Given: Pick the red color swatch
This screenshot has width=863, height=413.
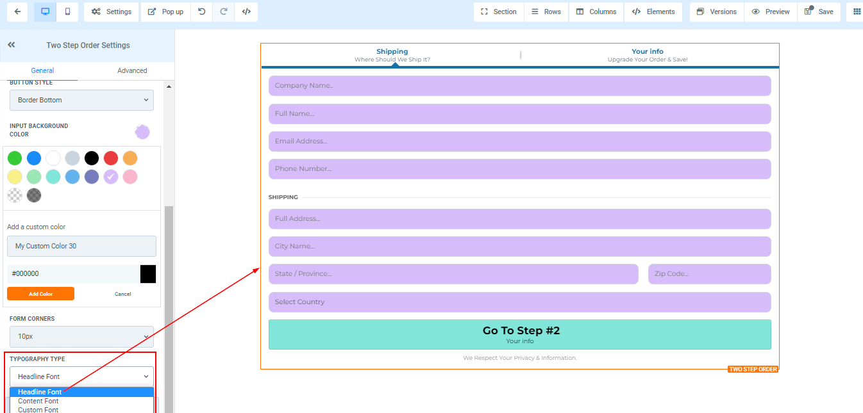Looking at the screenshot, I should click(x=111, y=158).
